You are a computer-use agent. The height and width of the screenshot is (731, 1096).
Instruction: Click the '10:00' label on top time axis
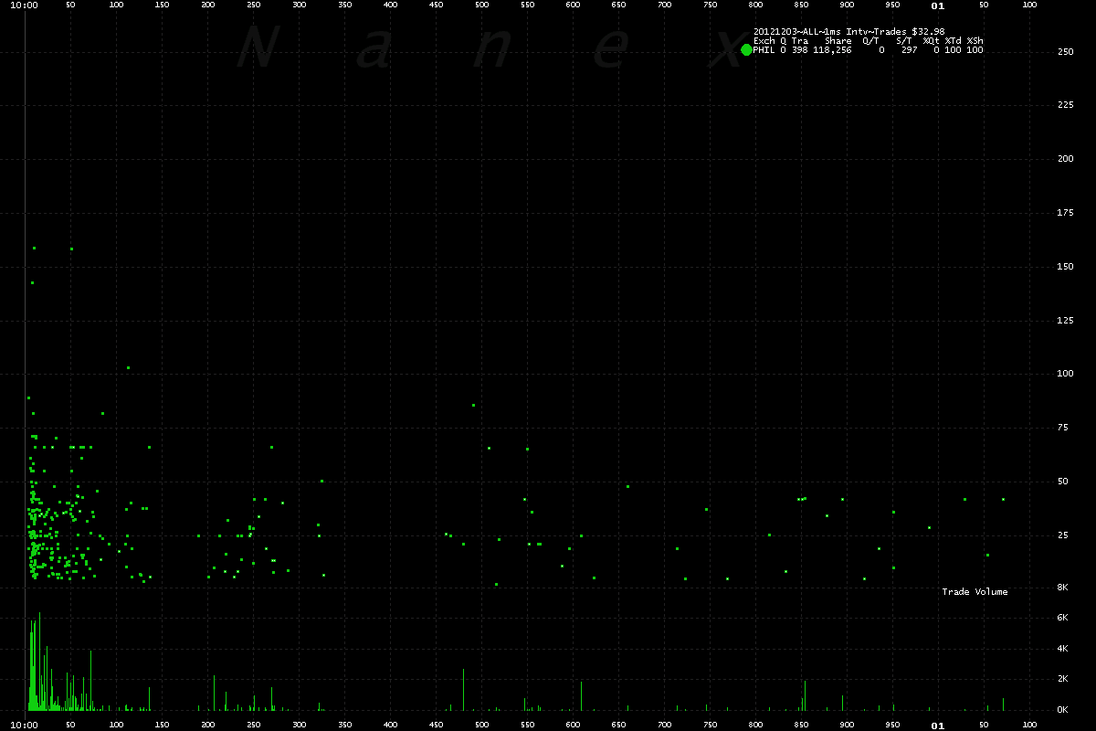click(x=26, y=5)
